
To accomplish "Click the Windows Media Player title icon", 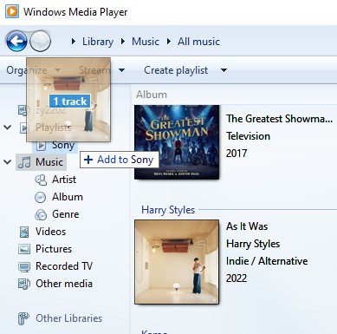I will coord(12,11).
